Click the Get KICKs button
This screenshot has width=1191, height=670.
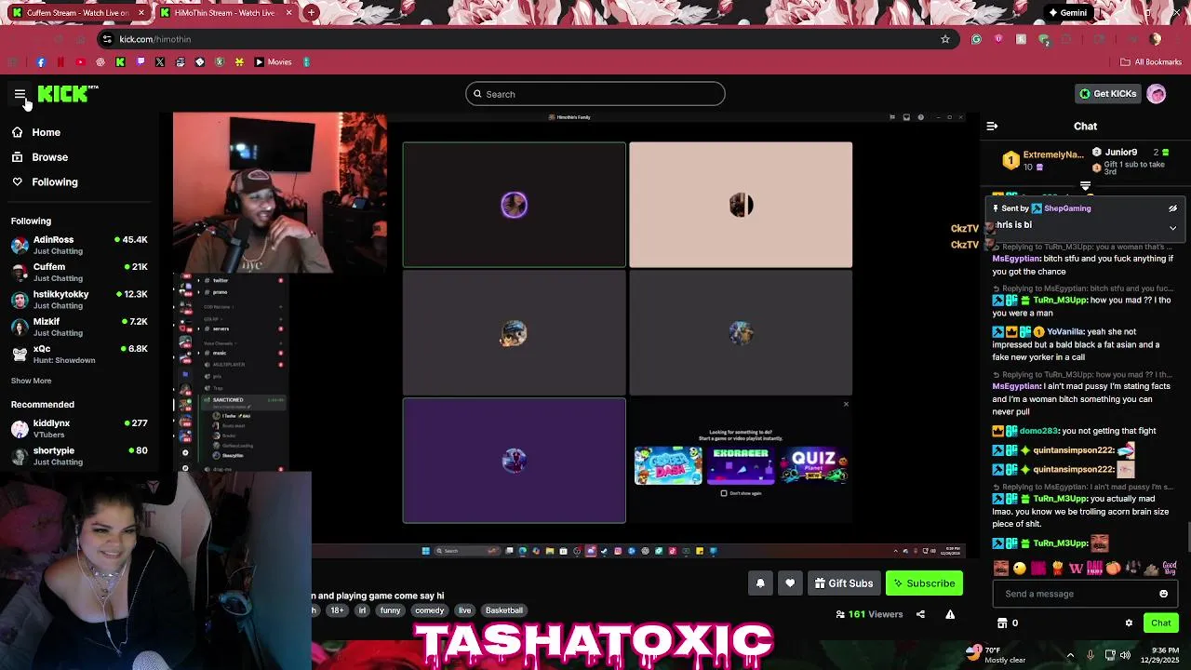click(x=1107, y=94)
